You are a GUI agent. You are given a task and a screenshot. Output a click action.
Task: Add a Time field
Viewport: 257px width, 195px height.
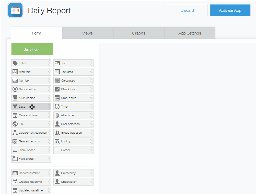73,107
